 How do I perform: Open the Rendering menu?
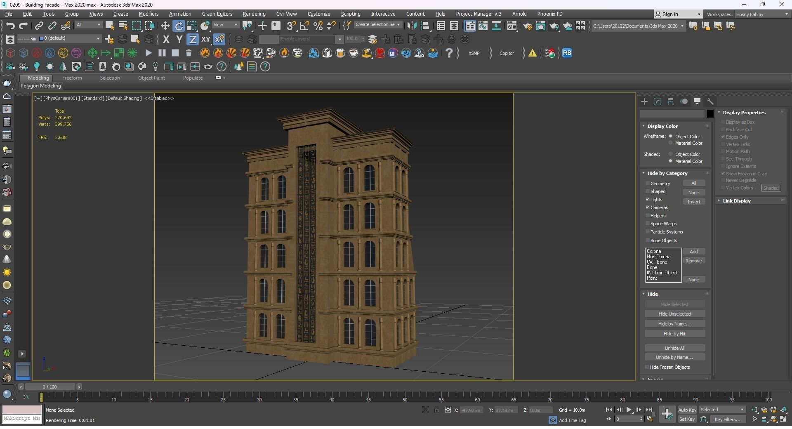(254, 14)
